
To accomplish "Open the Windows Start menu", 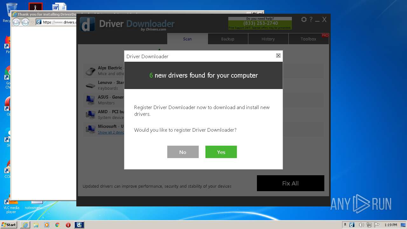I will (x=9, y=225).
